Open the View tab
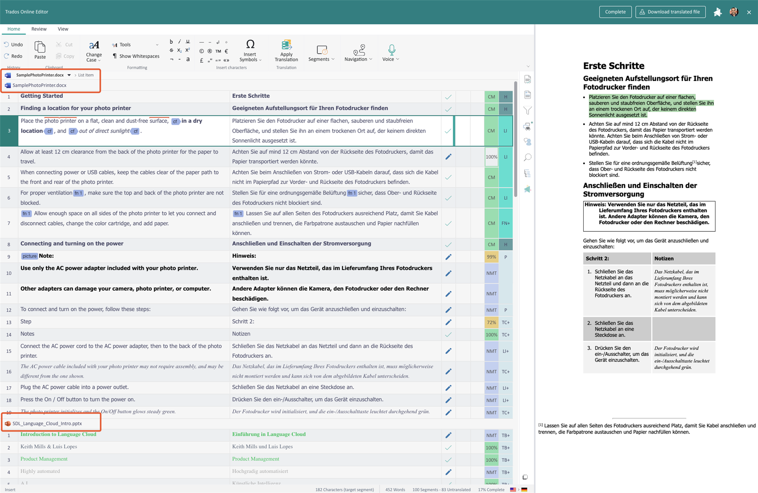758x493 pixels. pos(63,29)
